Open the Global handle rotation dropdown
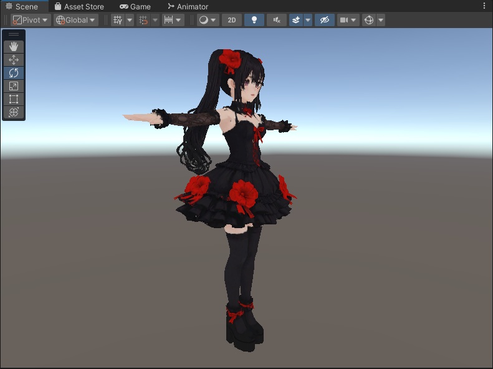Viewport: 493px width, 369px height. [76, 20]
